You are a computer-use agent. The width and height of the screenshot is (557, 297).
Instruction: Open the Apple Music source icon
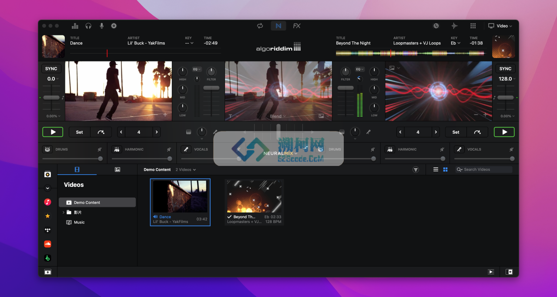[x=48, y=202]
